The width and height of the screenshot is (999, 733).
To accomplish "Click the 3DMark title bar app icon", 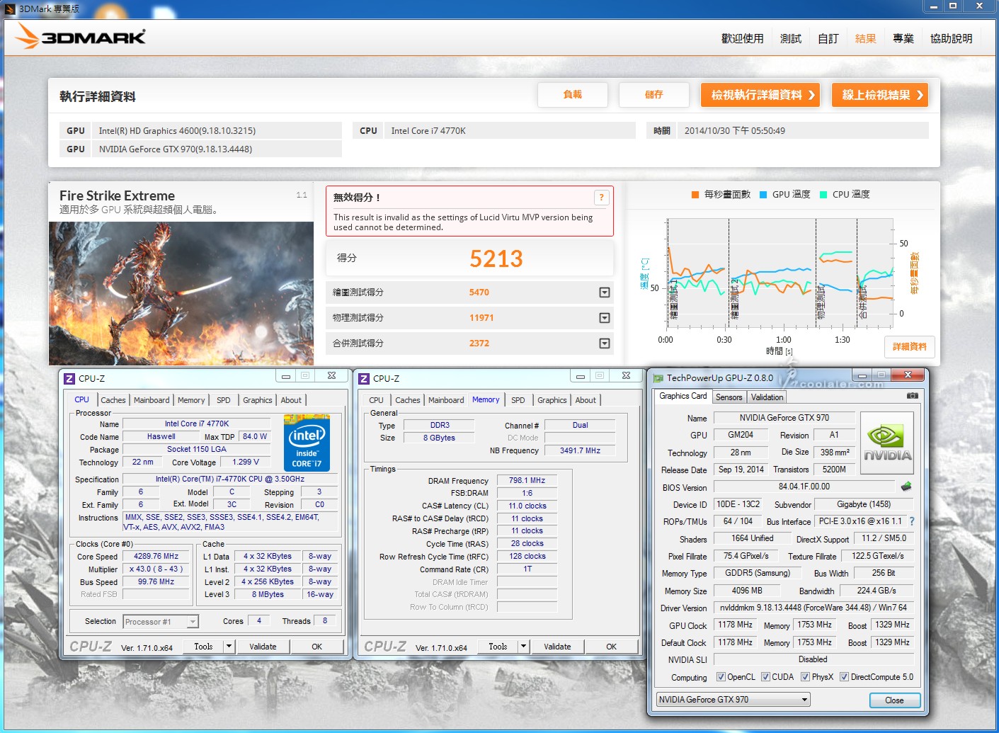I will pyautogui.click(x=10, y=8).
